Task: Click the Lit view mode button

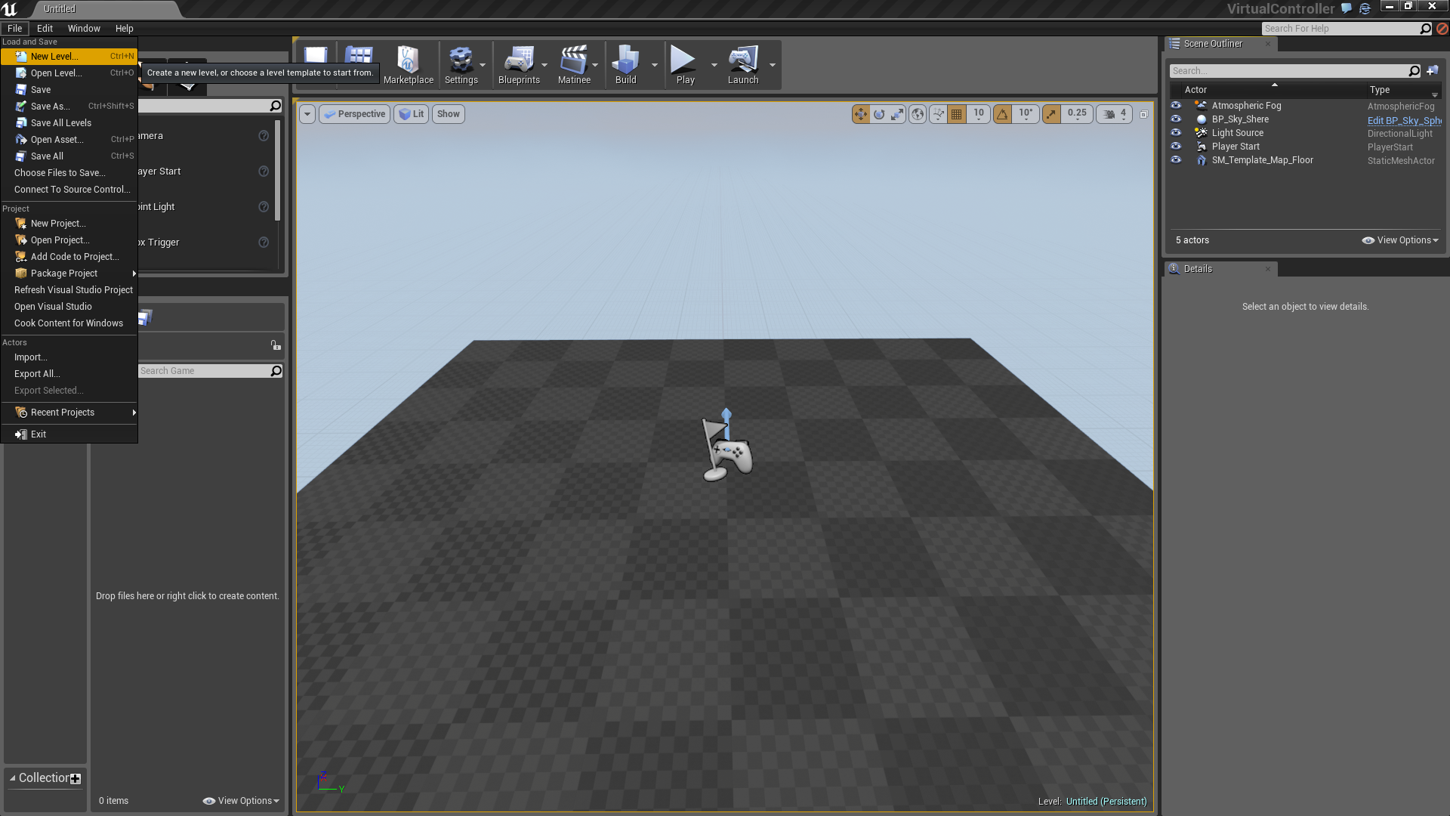Action: click(x=412, y=114)
